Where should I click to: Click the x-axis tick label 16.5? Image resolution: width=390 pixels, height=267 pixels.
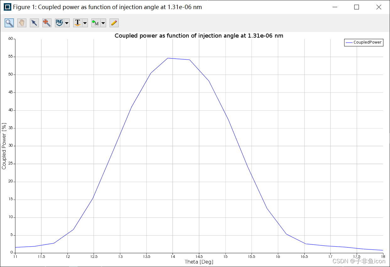[304, 257]
